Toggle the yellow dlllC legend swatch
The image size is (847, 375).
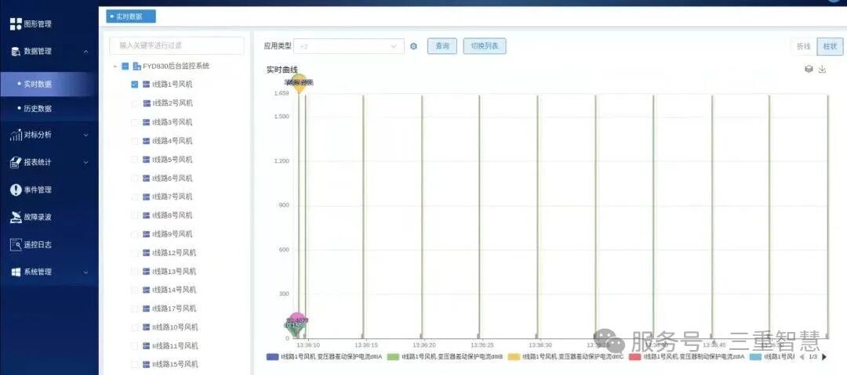[x=514, y=357]
